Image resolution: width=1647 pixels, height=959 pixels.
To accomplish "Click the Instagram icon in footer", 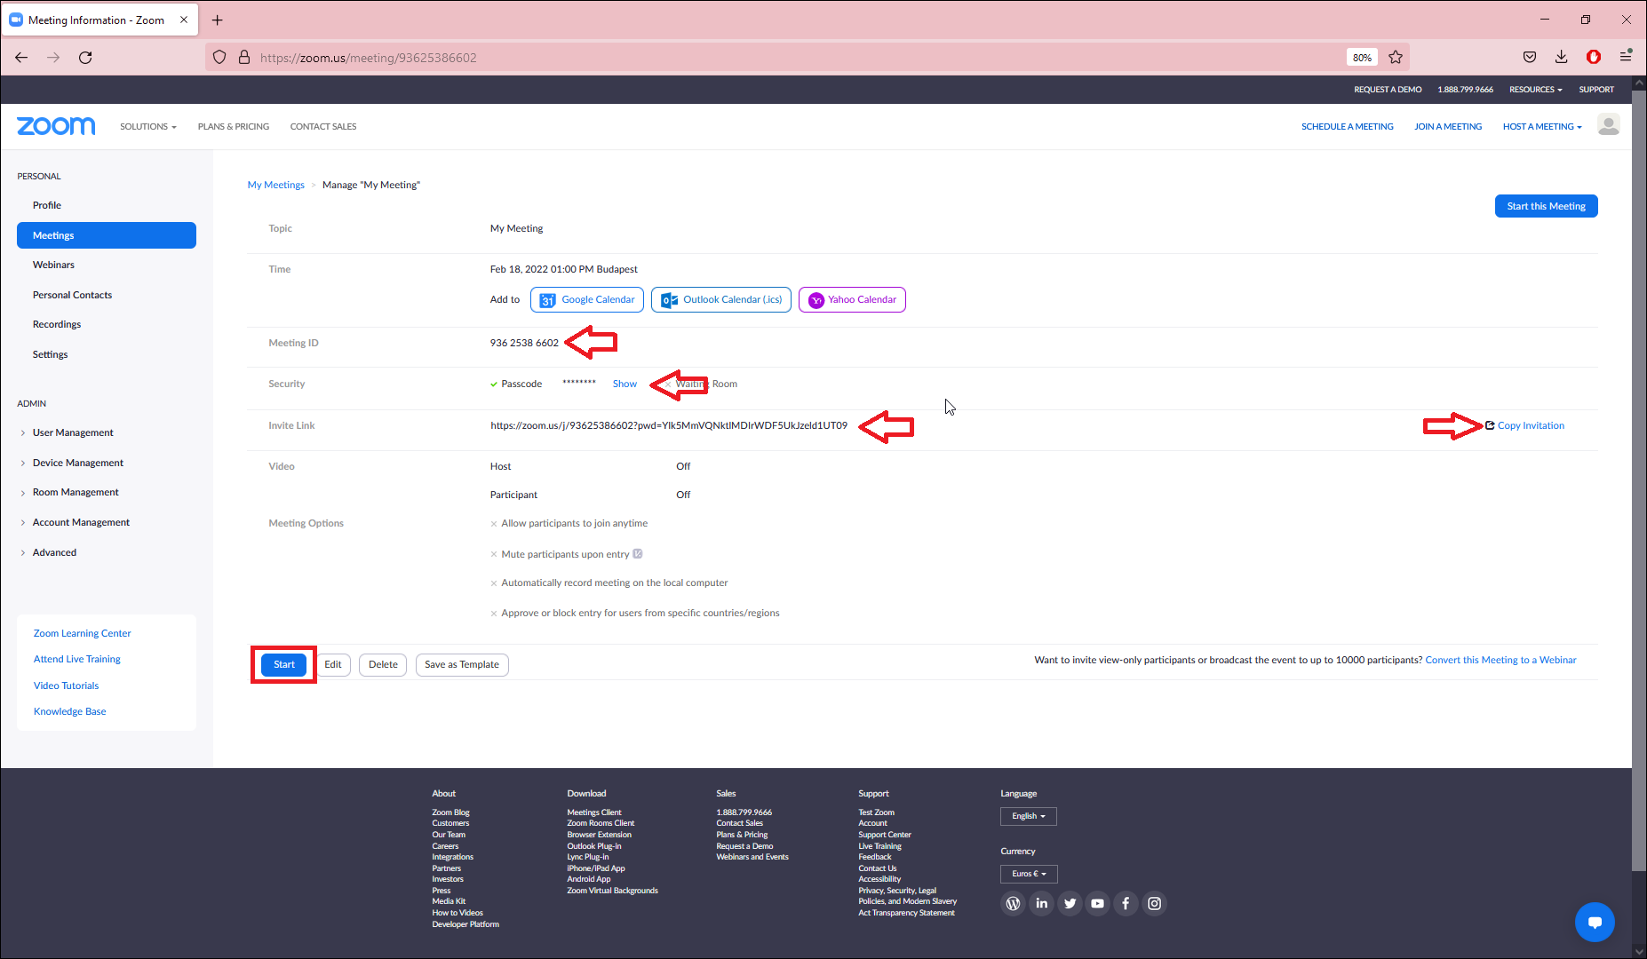I will 1154,903.
